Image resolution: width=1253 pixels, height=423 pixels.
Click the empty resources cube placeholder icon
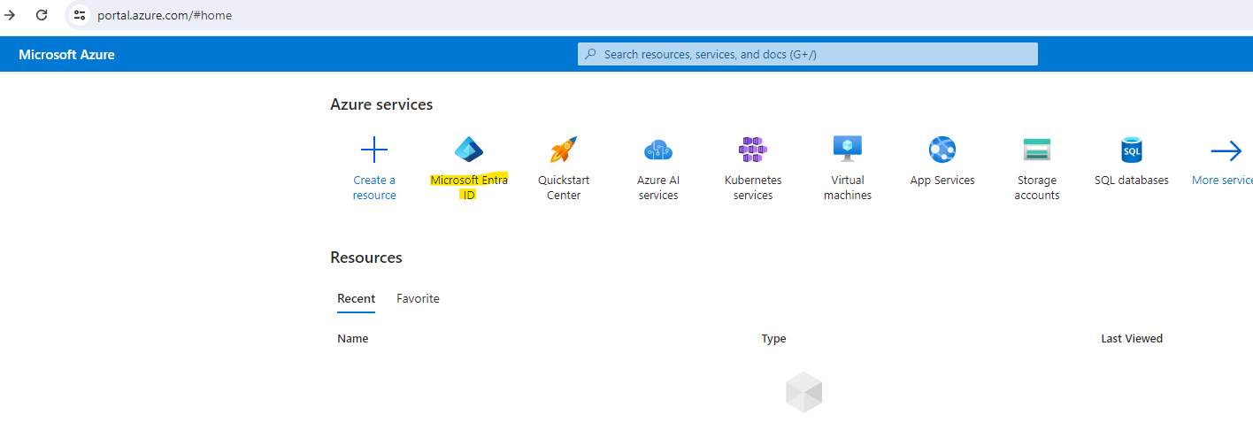(x=803, y=392)
